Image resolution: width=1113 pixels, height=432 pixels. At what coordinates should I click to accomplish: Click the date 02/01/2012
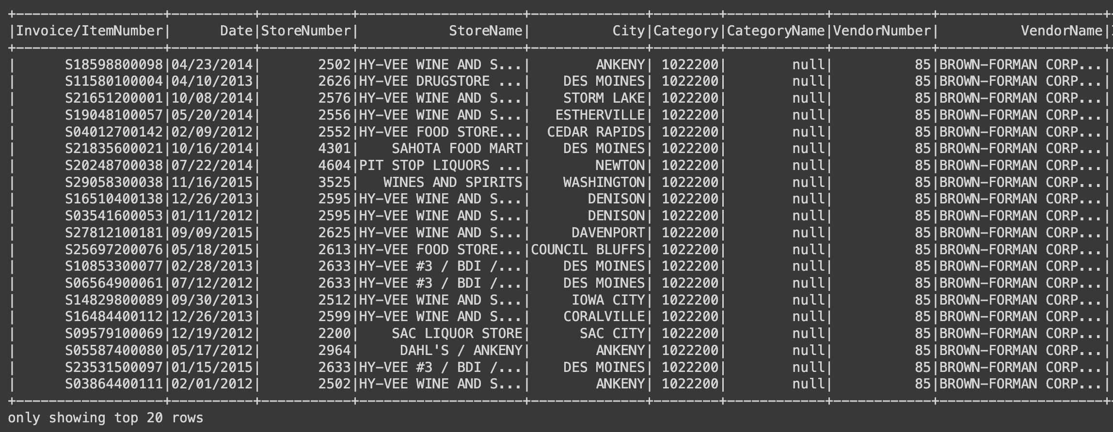pyautogui.click(x=212, y=384)
